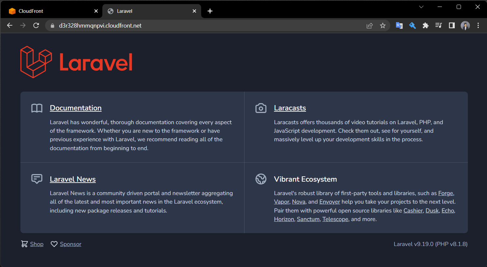Open a new tab with the plus button
Viewport: 487px width, 267px height.
click(x=210, y=11)
